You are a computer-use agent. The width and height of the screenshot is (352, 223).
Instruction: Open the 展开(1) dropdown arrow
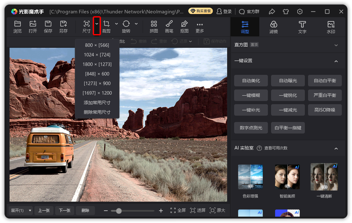tap(30, 211)
